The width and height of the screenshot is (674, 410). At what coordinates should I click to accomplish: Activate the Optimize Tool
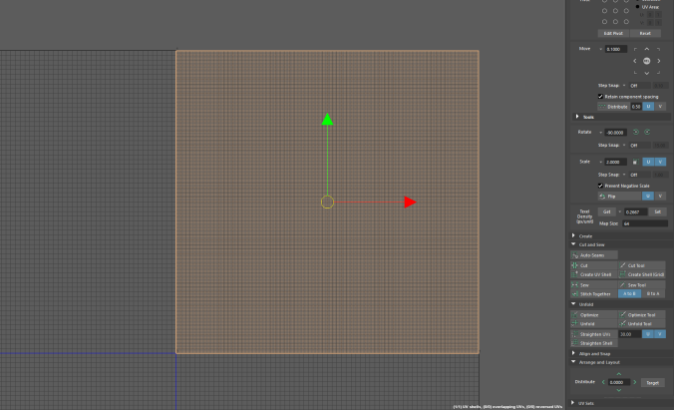pyautogui.click(x=642, y=315)
